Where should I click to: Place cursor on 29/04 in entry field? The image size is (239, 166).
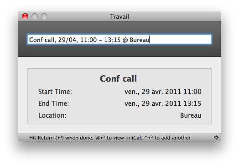pyautogui.click(x=67, y=40)
